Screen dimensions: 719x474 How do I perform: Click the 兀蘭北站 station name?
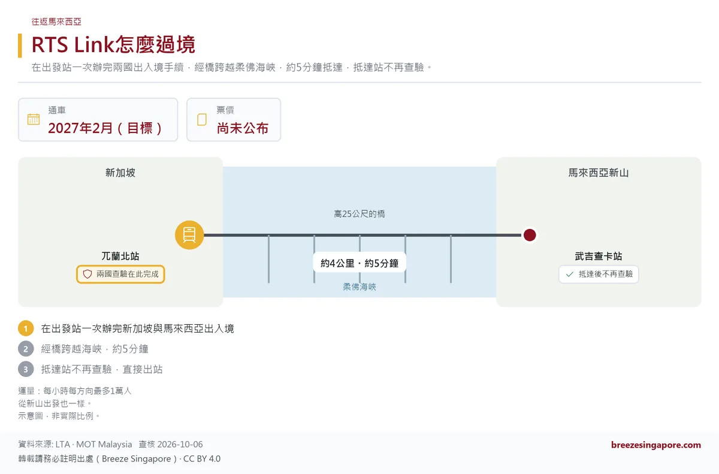click(x=120, y=256)
